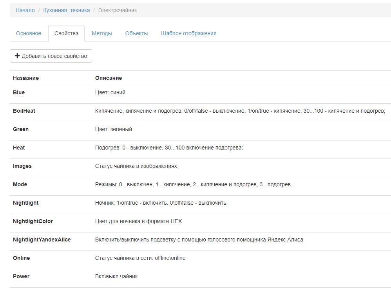Click the 'Добавить новое свойство' button
391x290 pixels.
tap(51, 56)
